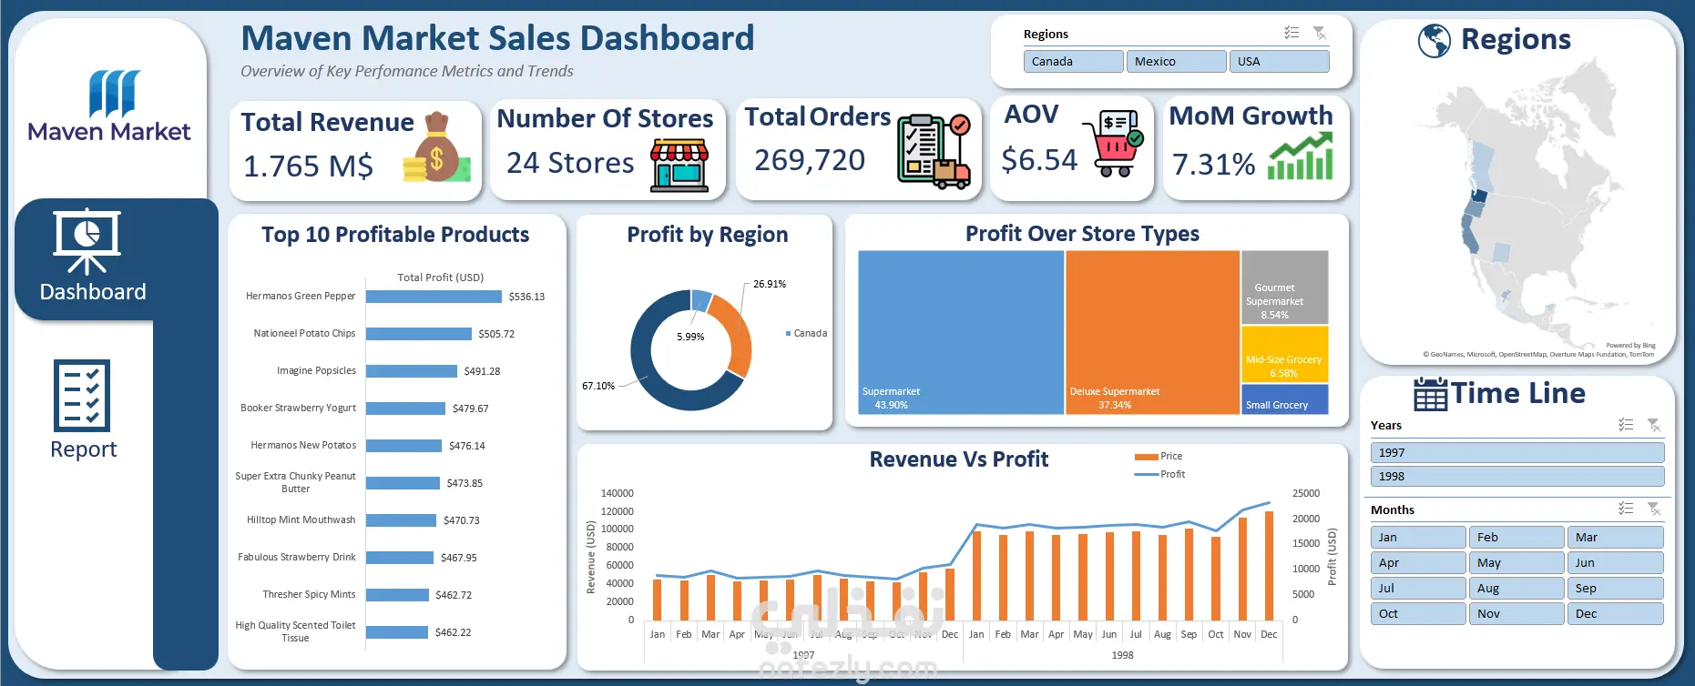Click the Total Revenue value 1.765 M$

(x=308, y=166)
